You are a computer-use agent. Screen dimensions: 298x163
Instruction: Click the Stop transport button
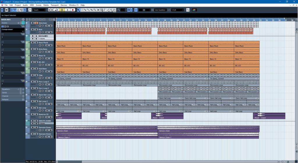pyautogui.click(x=62, y=10)
